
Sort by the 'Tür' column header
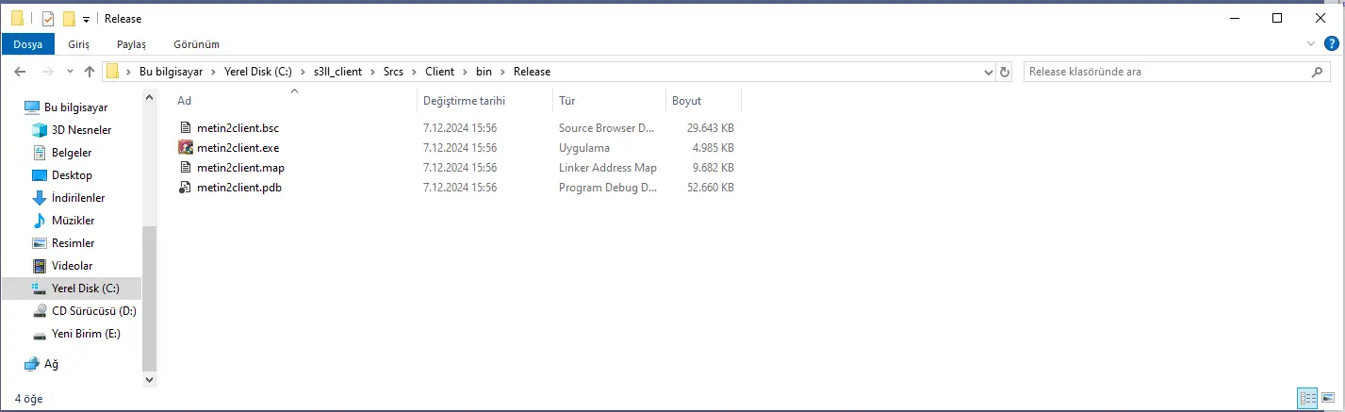pos(609,100)
